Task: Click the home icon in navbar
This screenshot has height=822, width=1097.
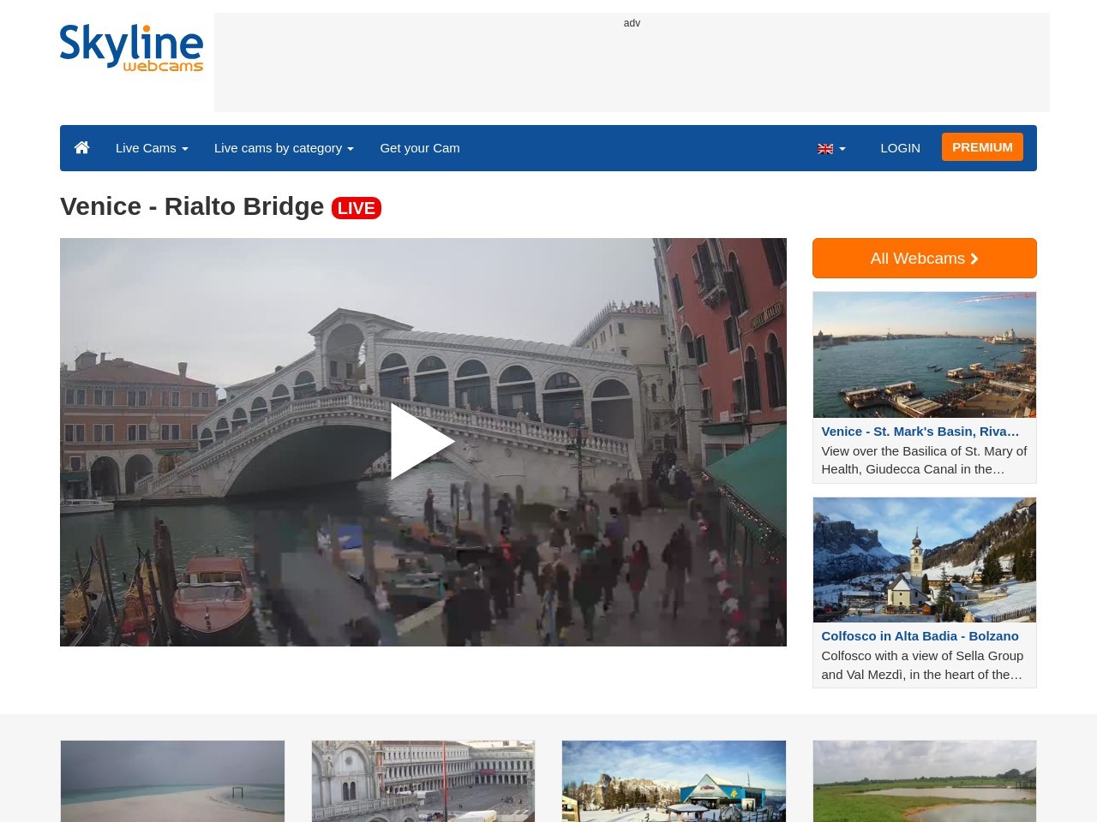Action: (82, 148)
